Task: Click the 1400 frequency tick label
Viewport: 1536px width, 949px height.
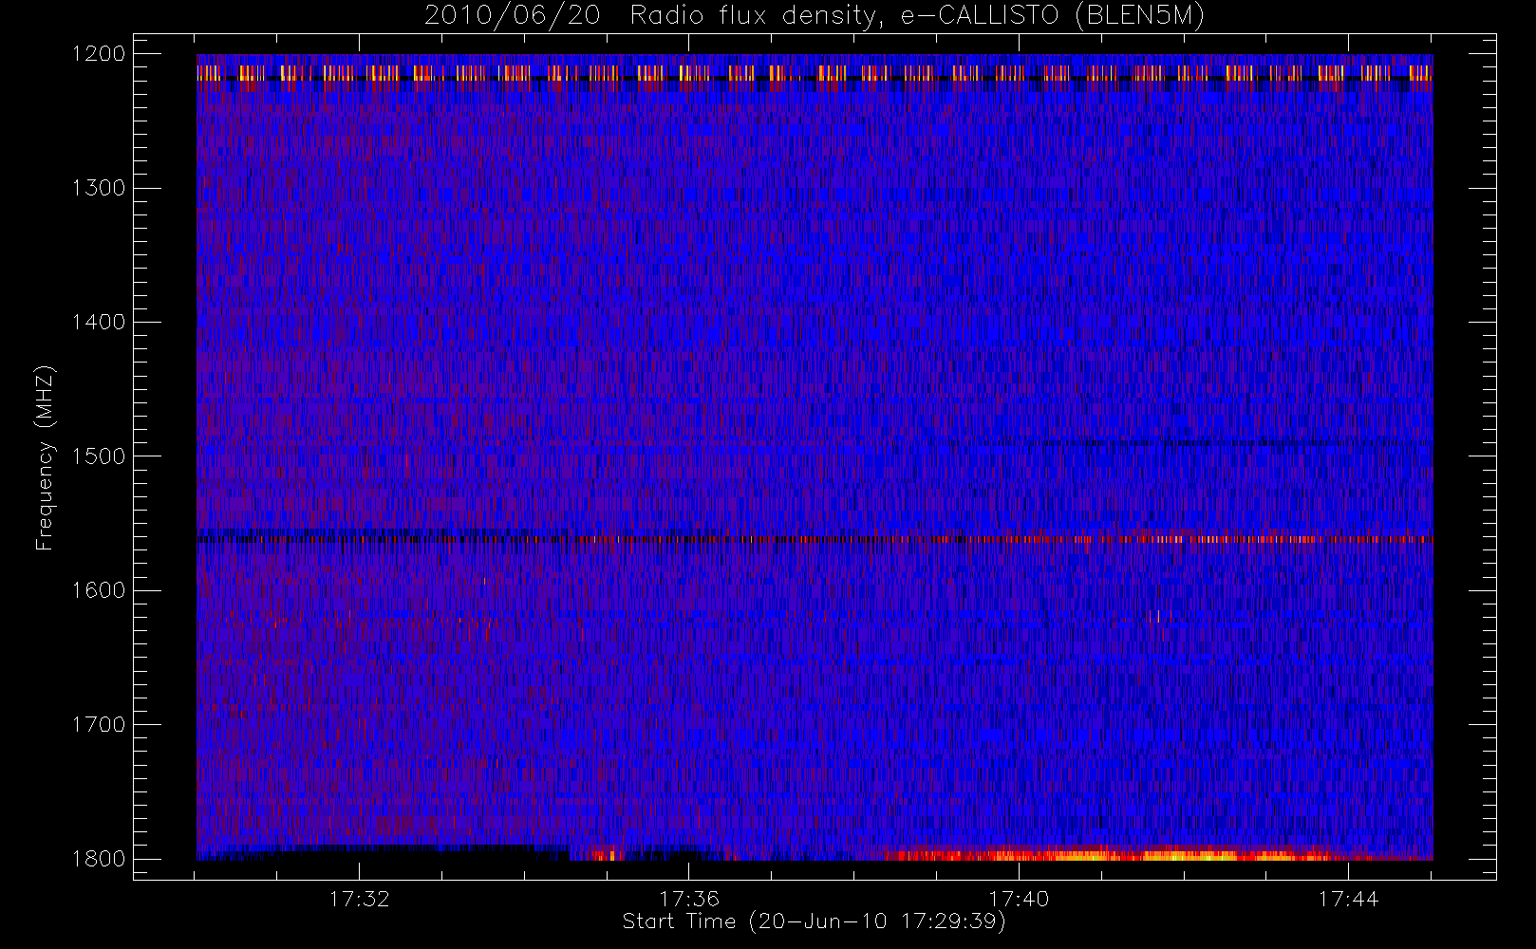Action: click(x=99, y=322)
